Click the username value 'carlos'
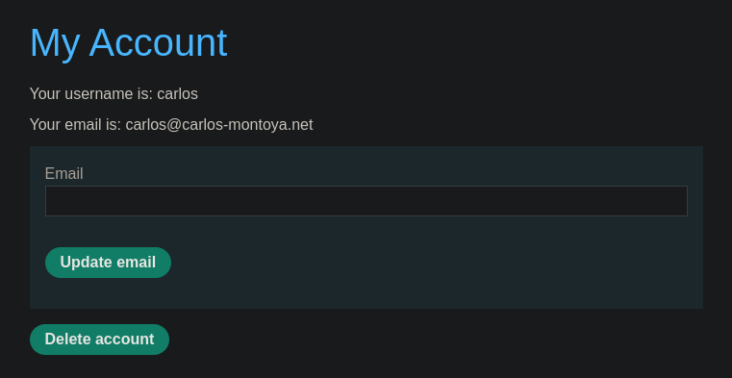732x378 pixels. coord(177,94)
